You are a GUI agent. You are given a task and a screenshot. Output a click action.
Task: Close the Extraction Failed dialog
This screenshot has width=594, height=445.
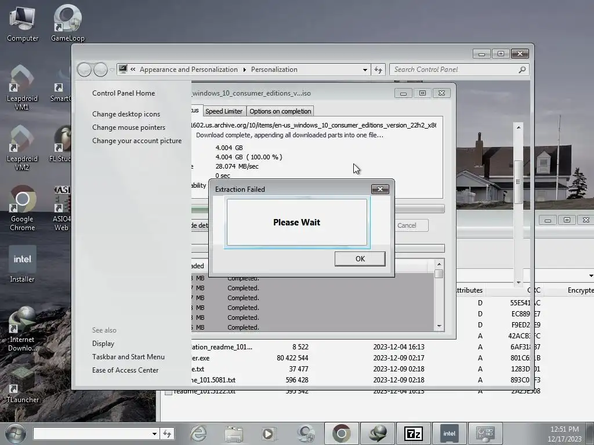[x=380, y=189]
